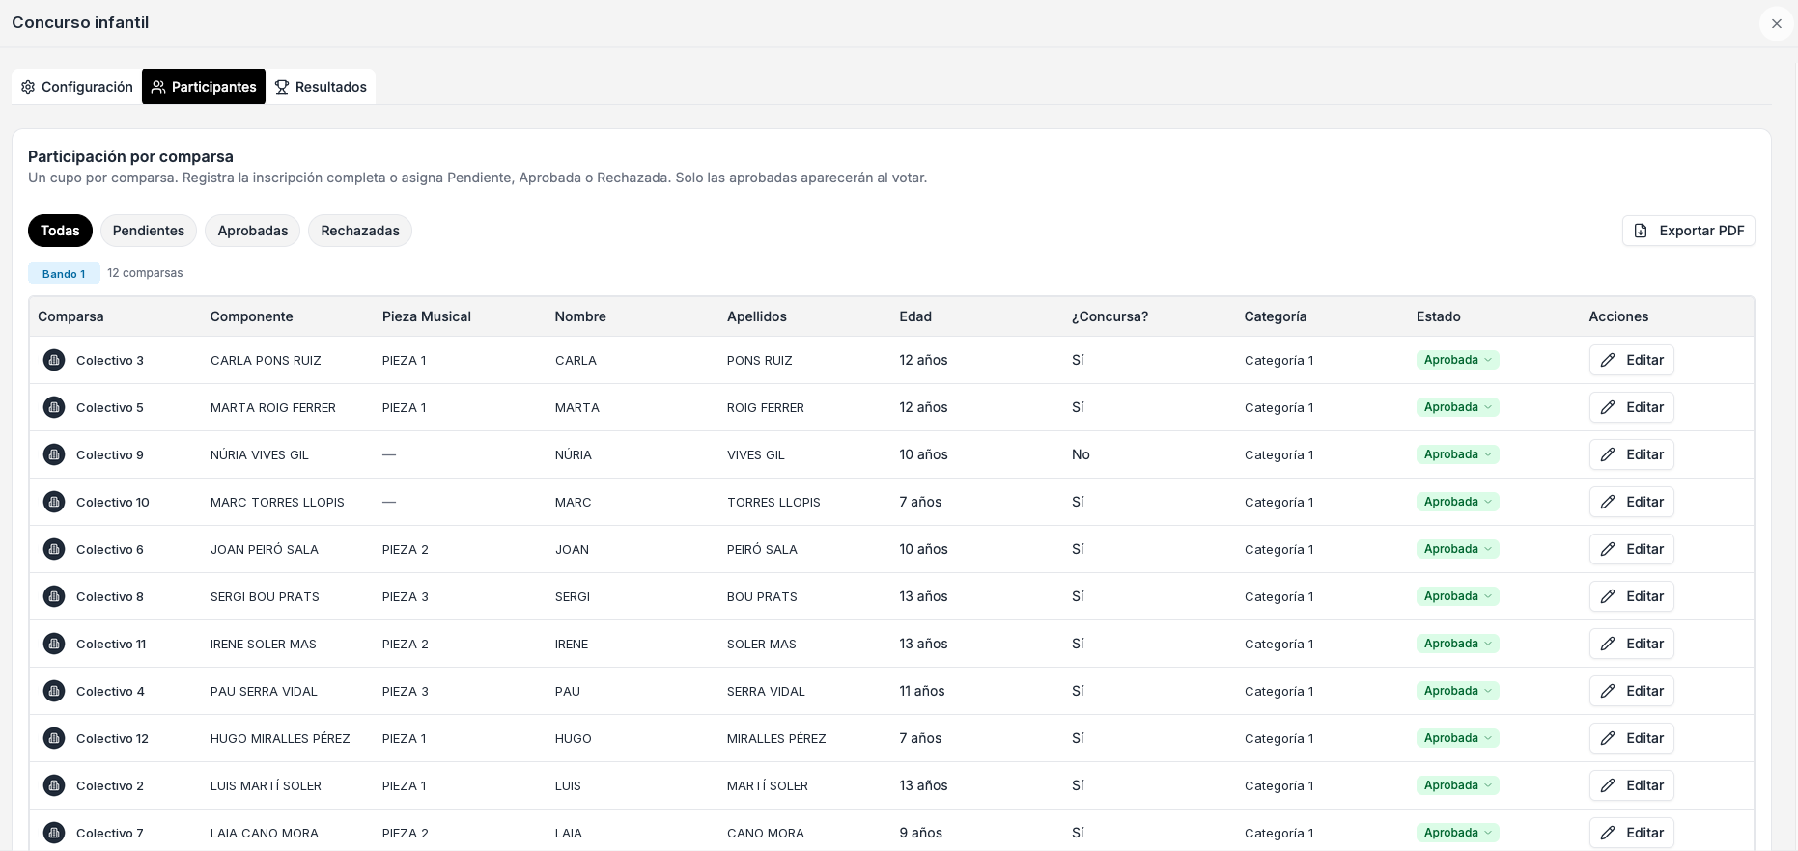Close the Concurso infantil dialog

pyautogui.click(x=1776, y=23)
